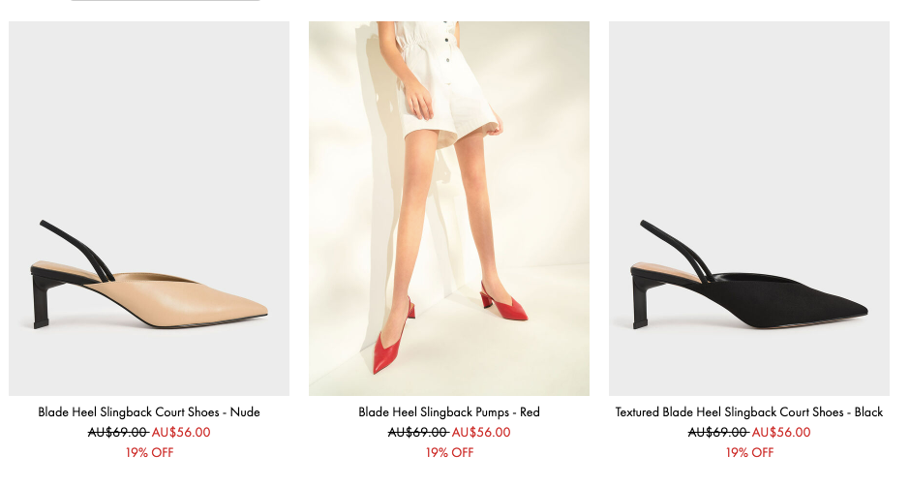910x486 pixels.
Task: Click the black blade heel of the nude shoe
Action: coord(42,302)
